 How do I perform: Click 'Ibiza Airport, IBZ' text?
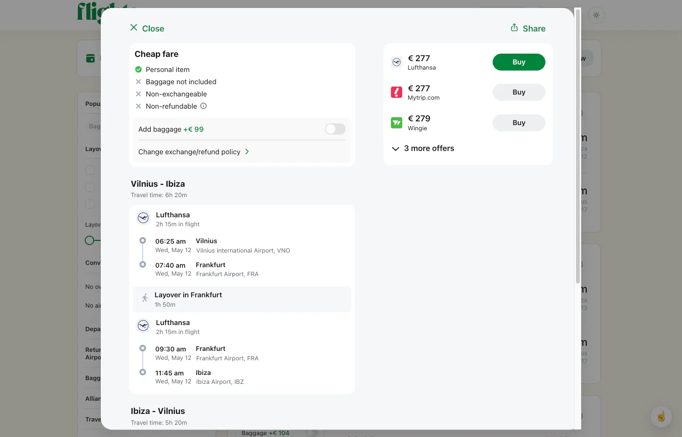[220, 382]
